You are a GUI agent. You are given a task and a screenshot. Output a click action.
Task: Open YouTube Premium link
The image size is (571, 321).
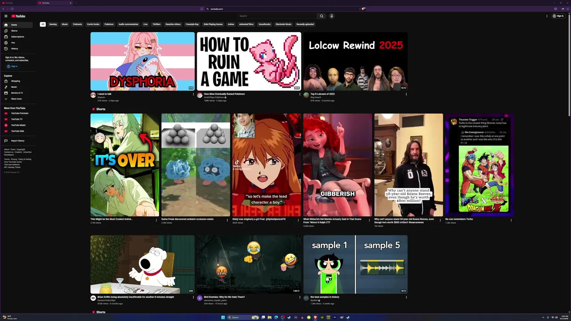[x=17, y=113]
